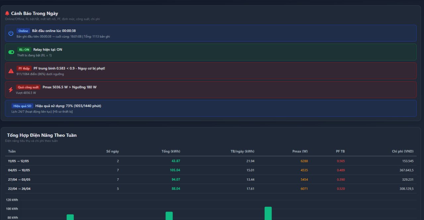
Task: Click the cost value 308.129,5
Action: 406,189
